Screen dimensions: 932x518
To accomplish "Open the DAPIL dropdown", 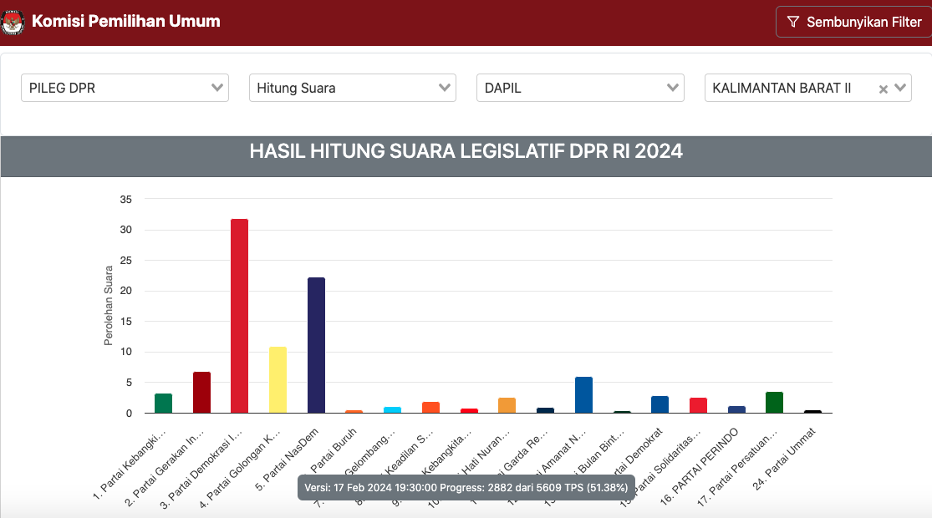I will click(579, 88).
